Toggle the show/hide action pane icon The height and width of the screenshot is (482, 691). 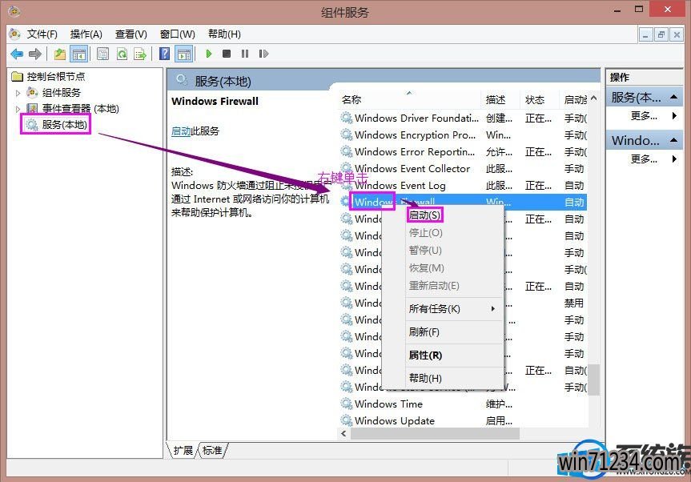pos(184,54)
